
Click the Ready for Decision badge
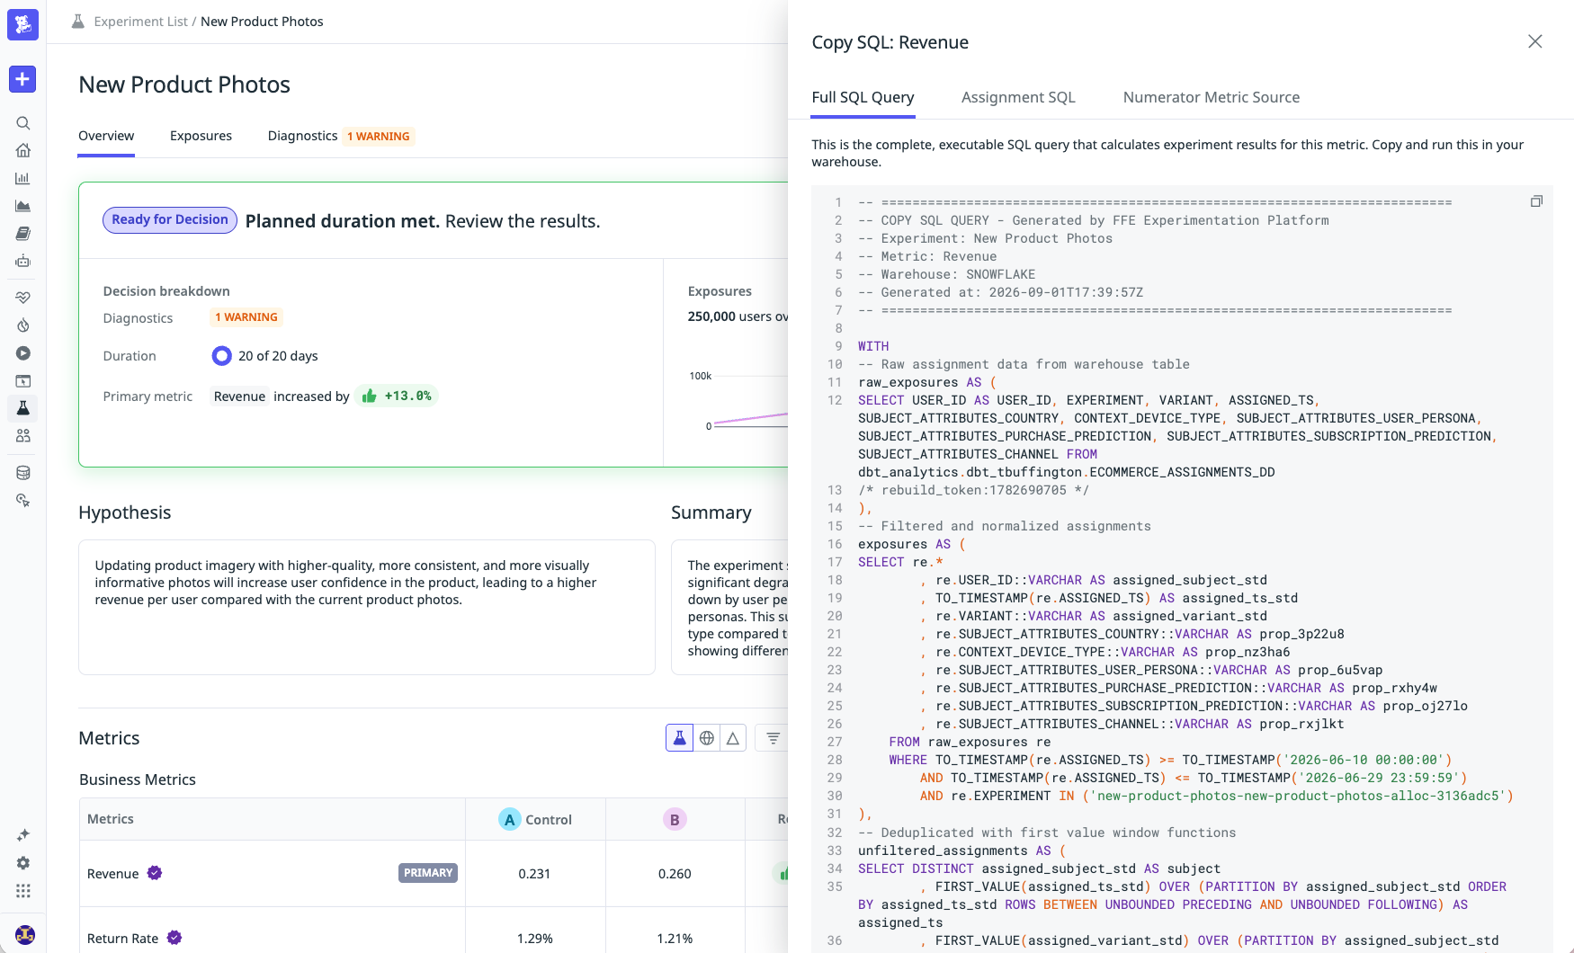(x=170, y=219)
